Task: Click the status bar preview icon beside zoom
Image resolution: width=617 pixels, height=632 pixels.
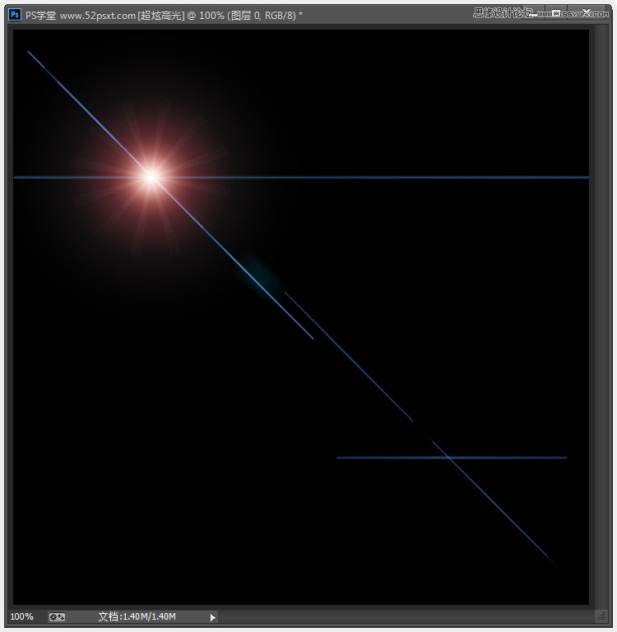Action: [57, 616]
